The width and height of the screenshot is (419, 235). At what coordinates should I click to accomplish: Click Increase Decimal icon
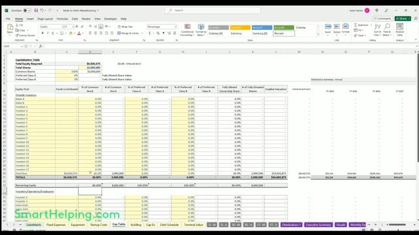pos(169,33)
